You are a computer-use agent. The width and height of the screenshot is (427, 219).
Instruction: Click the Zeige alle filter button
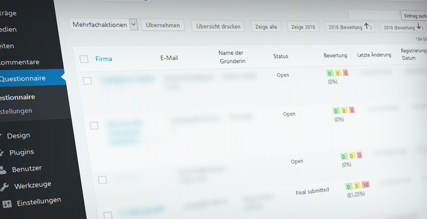point(266,27)
